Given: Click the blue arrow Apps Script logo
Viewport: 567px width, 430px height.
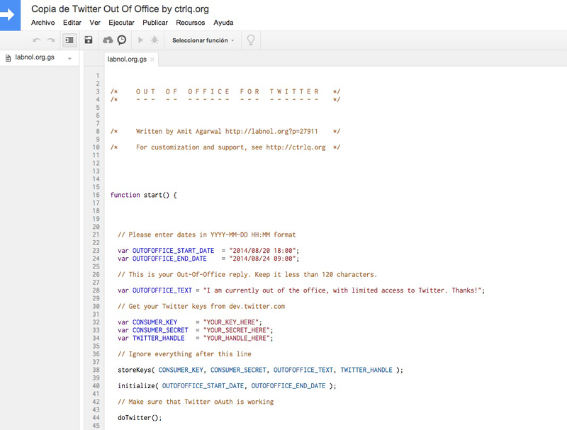Looking at the screenshot, I should [10, 15].
